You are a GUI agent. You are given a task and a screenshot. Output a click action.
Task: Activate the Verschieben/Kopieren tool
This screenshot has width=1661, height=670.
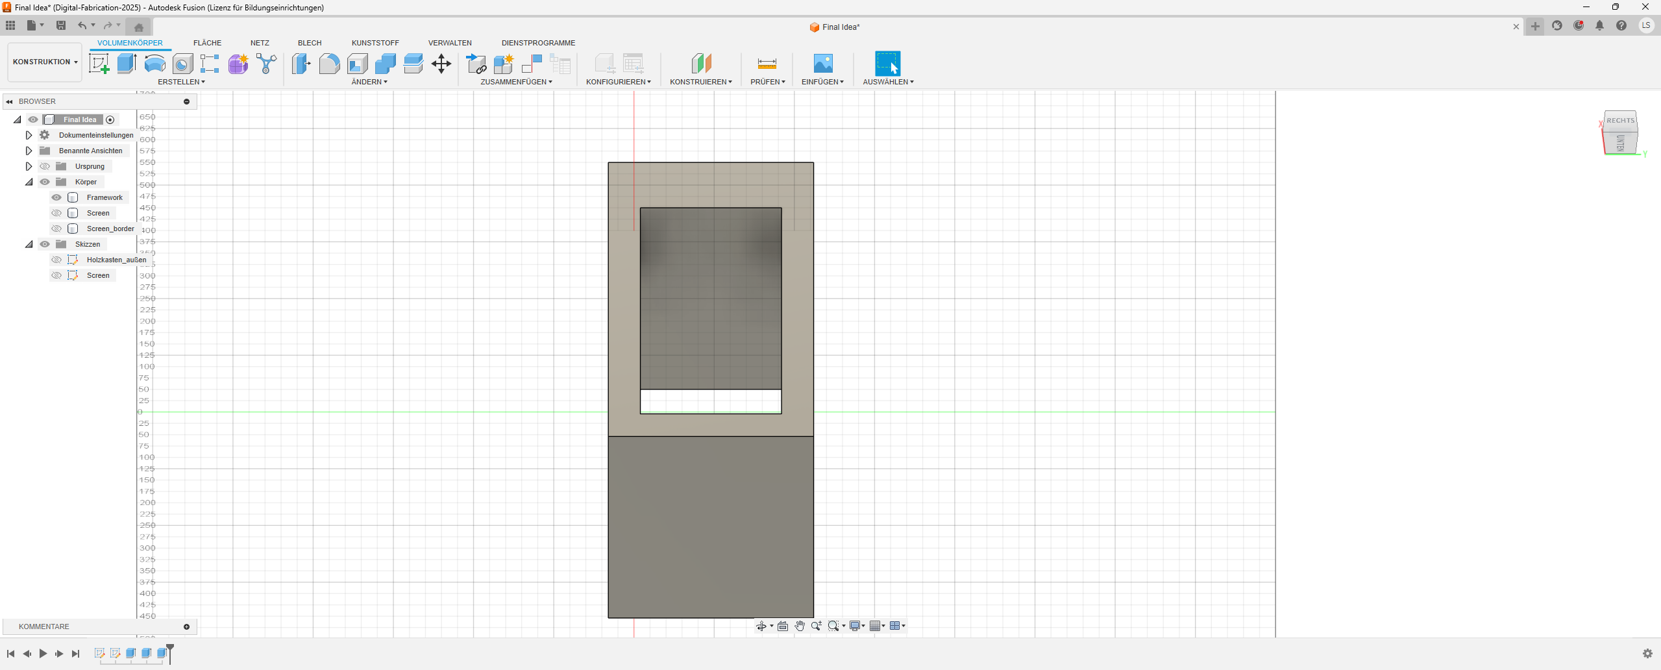pos(441,63)
